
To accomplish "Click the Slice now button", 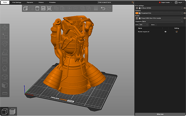I will (x=160, y=114).
